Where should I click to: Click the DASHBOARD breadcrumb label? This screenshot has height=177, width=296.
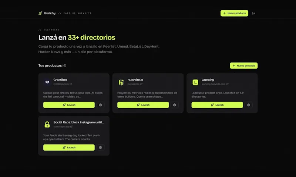pos(51,30)
